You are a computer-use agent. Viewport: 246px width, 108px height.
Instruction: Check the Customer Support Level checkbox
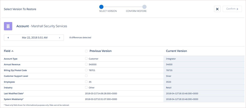pos(86,76)
